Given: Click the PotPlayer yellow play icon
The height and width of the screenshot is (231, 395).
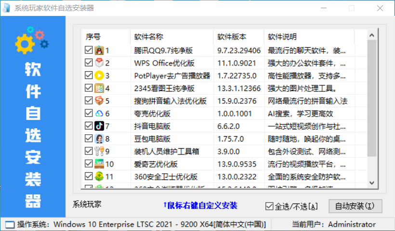Looking at the screenshot, I should click(99, 75).
